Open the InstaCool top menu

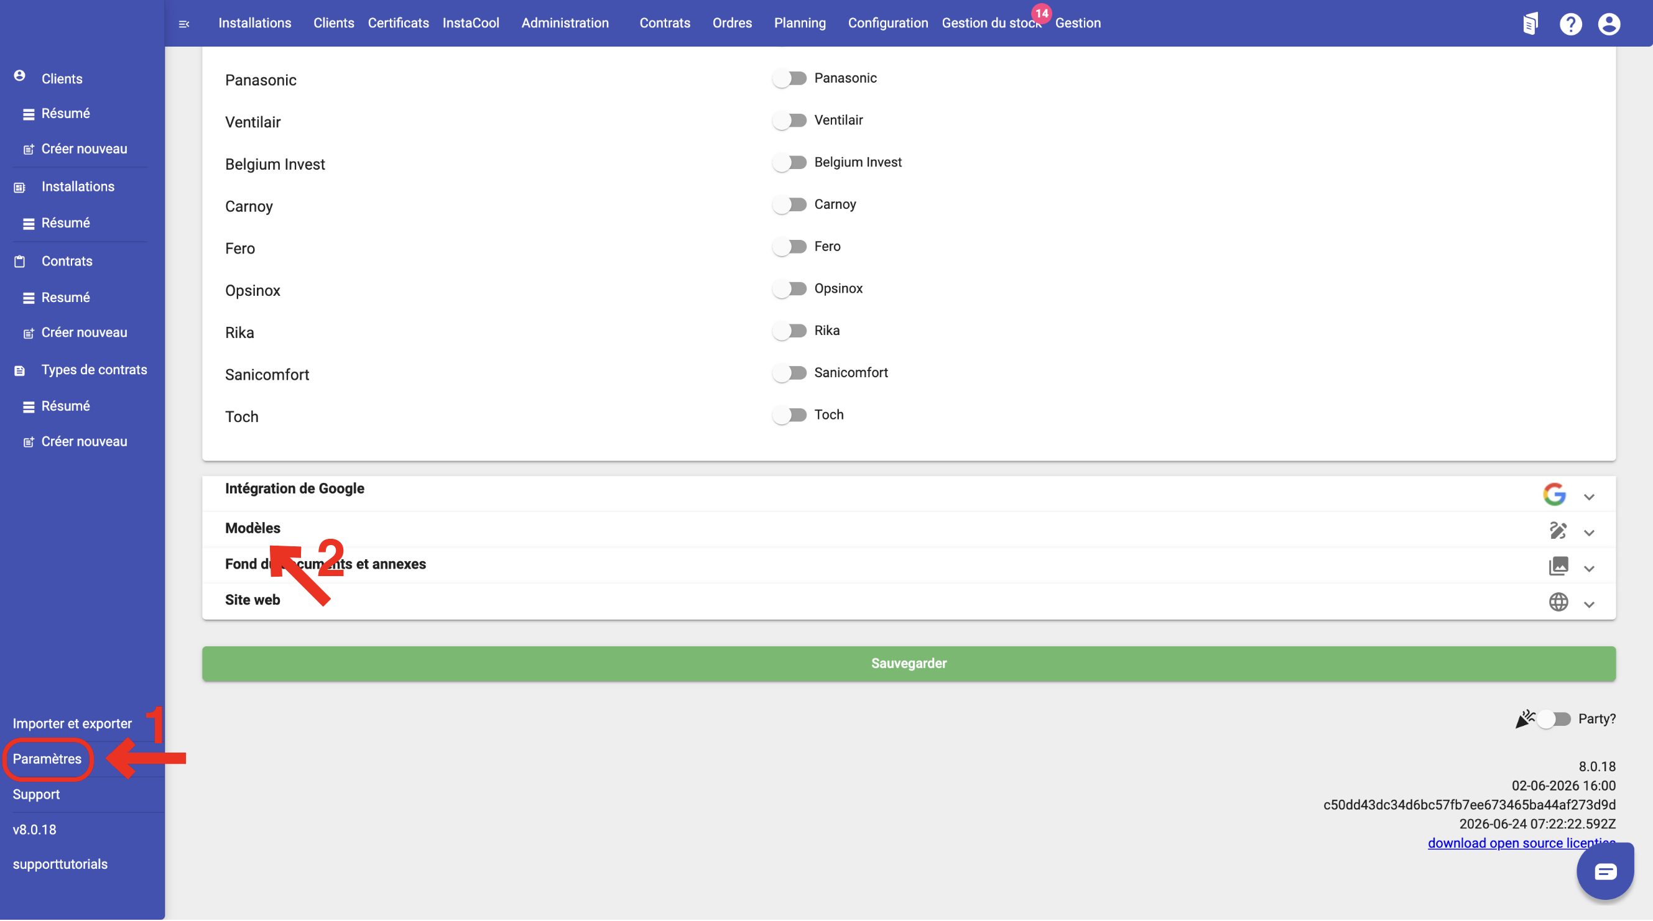coord(470,23)
